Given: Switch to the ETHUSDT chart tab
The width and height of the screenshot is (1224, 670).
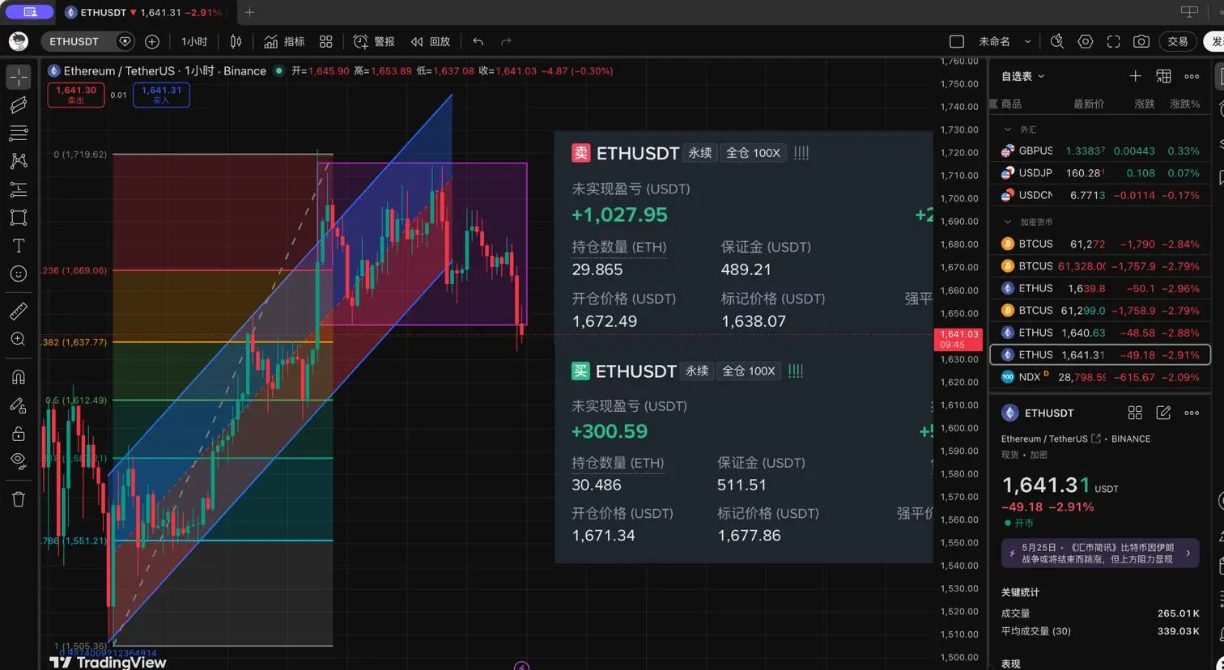Looking at the screenshot, I should (x=143, y=12).
